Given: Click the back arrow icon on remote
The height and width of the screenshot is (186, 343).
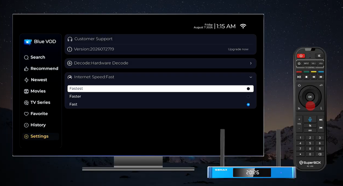Looking at the screenshot, I should pyautogui.click(x=321, y=85).
